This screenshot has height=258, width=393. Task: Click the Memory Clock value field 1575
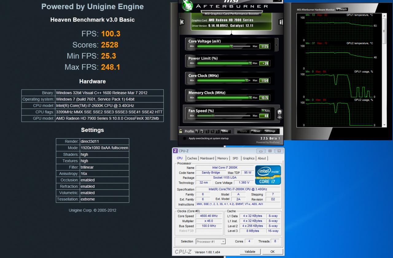(x=264, y=98)
